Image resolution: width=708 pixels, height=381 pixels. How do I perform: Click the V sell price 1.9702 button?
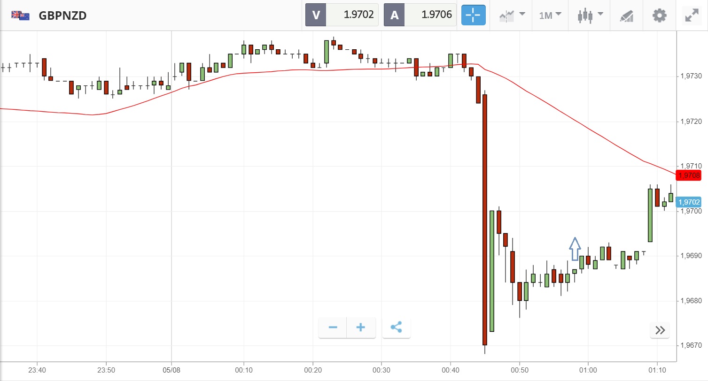[x=342, y=15]
